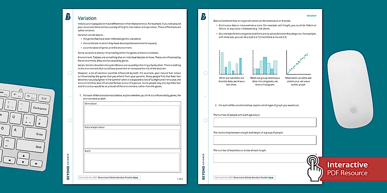Click the weight and height answer box
The image size is (387, 193).
[x=265, y=140]
